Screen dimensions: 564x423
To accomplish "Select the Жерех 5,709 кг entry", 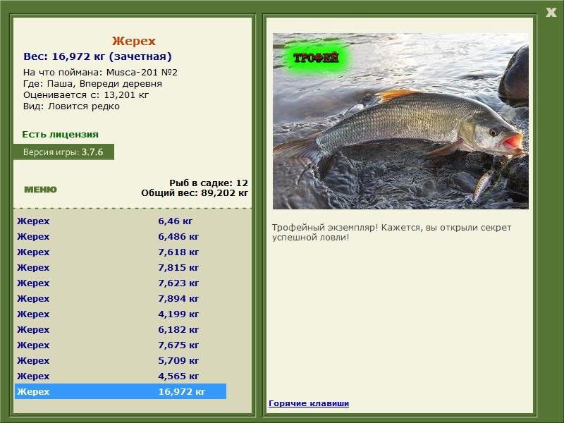I will tap(121, 360).
